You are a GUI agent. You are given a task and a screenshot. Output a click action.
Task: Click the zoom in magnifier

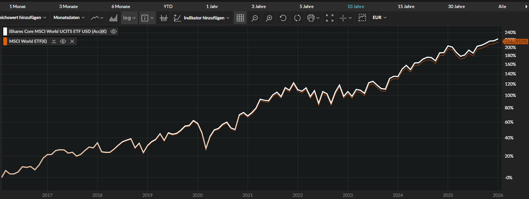pos(269,18)
